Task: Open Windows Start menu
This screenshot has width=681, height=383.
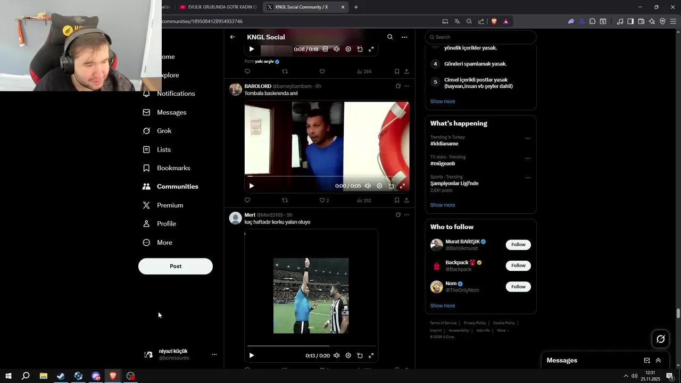Action: [8, 376]
